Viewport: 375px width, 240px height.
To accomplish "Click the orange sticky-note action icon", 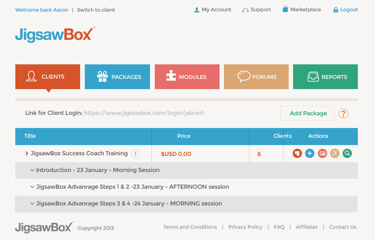I will [x=297, y=153].
